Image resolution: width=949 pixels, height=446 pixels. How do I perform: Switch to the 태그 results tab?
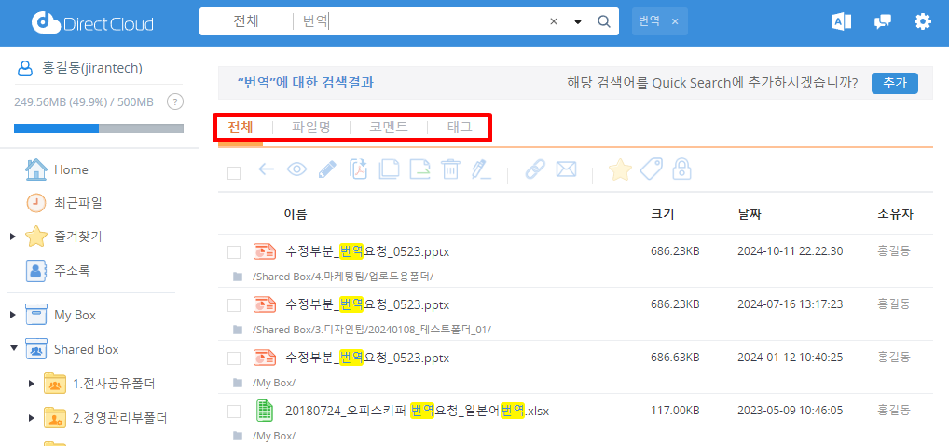click(x=460, y=128)
